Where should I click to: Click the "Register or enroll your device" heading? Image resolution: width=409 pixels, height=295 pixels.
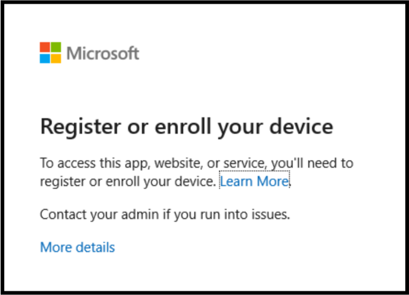pyautogui.click(x=186, y=126)
